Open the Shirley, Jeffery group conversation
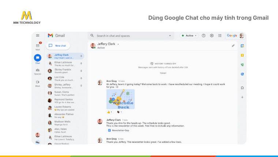This screenshot has width=278, height=157. point(65,86)
